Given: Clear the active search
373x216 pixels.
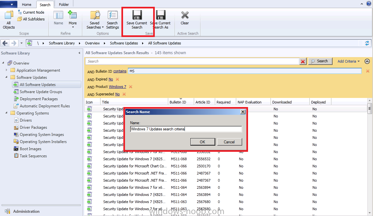Looking at the screenshot, I should (x=185, y=18).
